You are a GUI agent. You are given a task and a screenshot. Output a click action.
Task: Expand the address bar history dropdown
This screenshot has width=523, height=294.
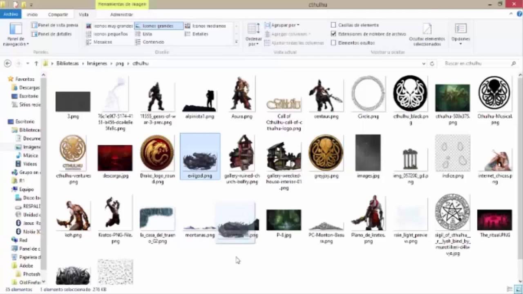[x=424, y=64]
